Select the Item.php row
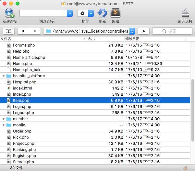The height and width of the screenshot is (171, 195). 95,100
